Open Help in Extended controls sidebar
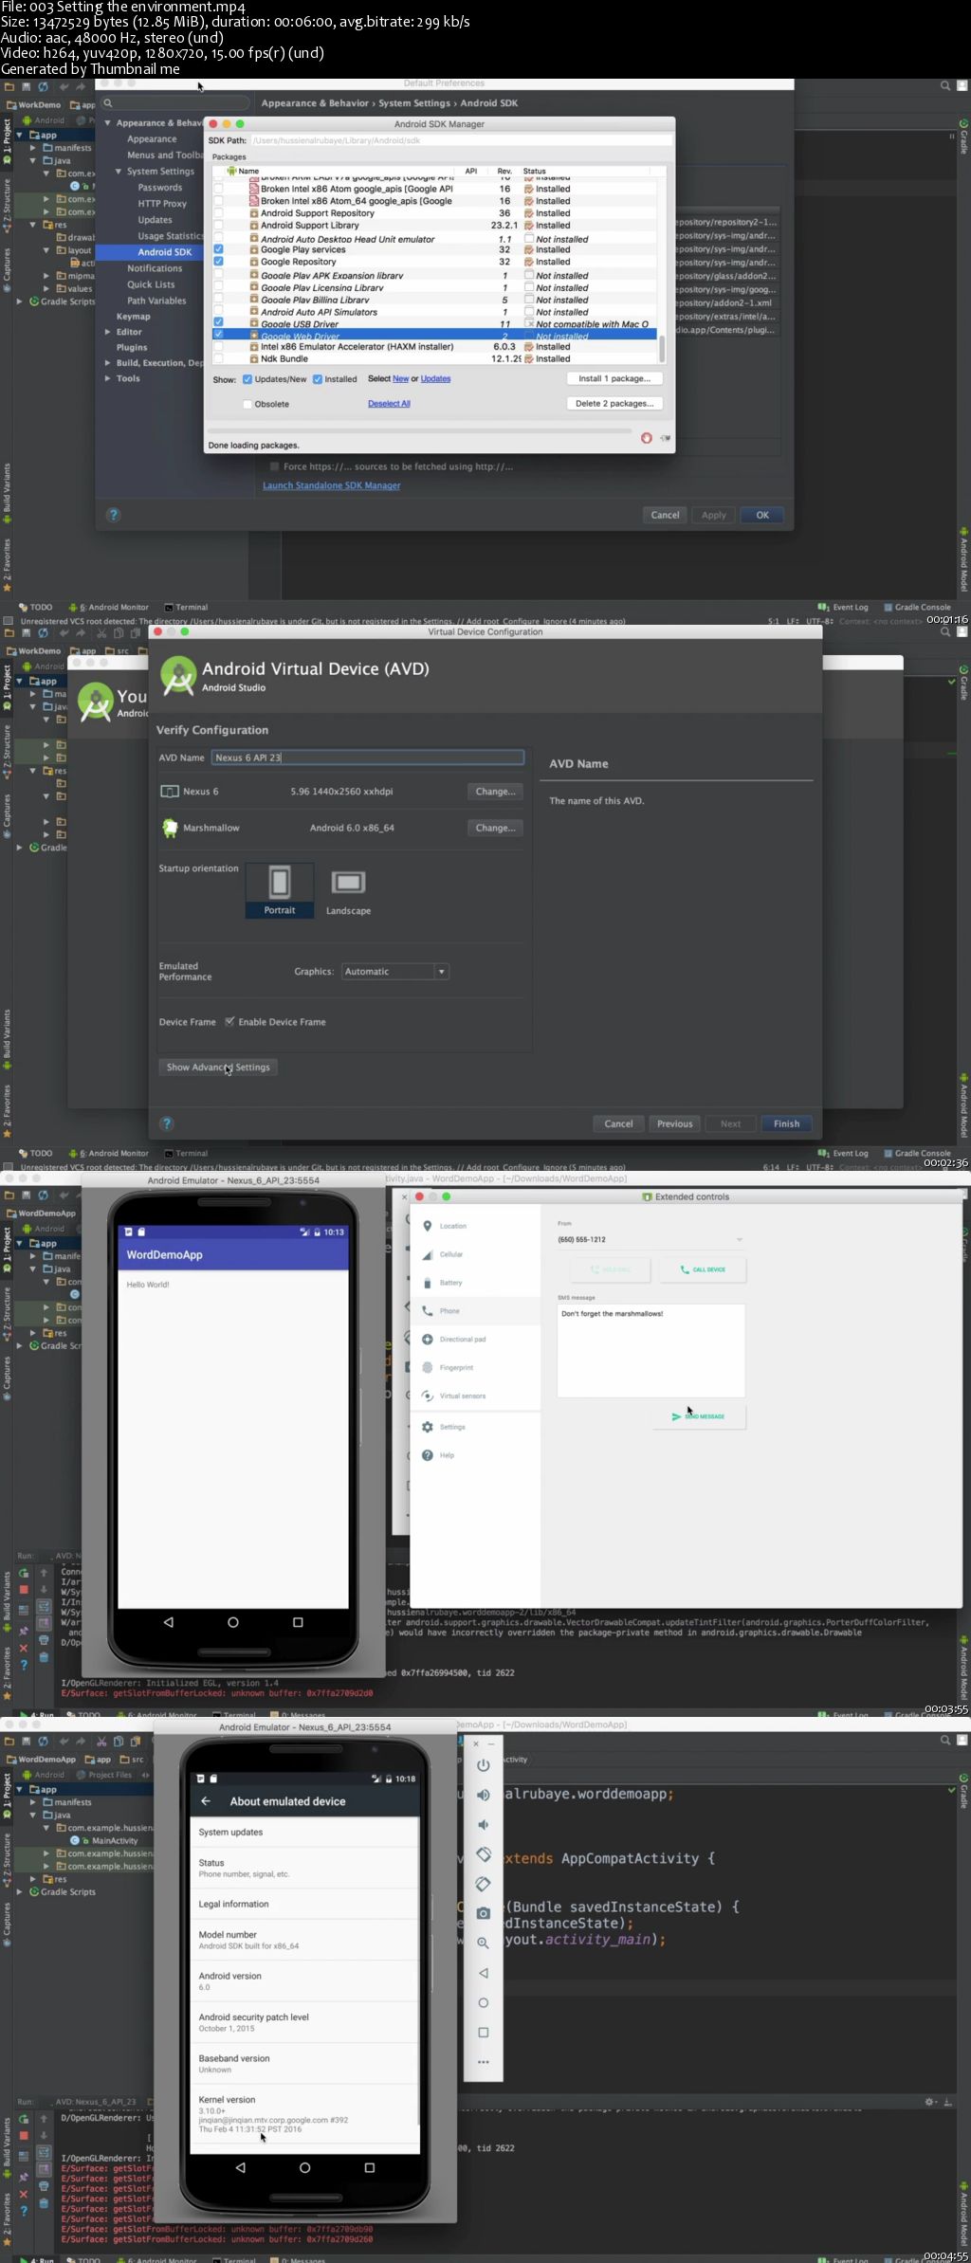Screen dimensions: 971x2263 475,1455
